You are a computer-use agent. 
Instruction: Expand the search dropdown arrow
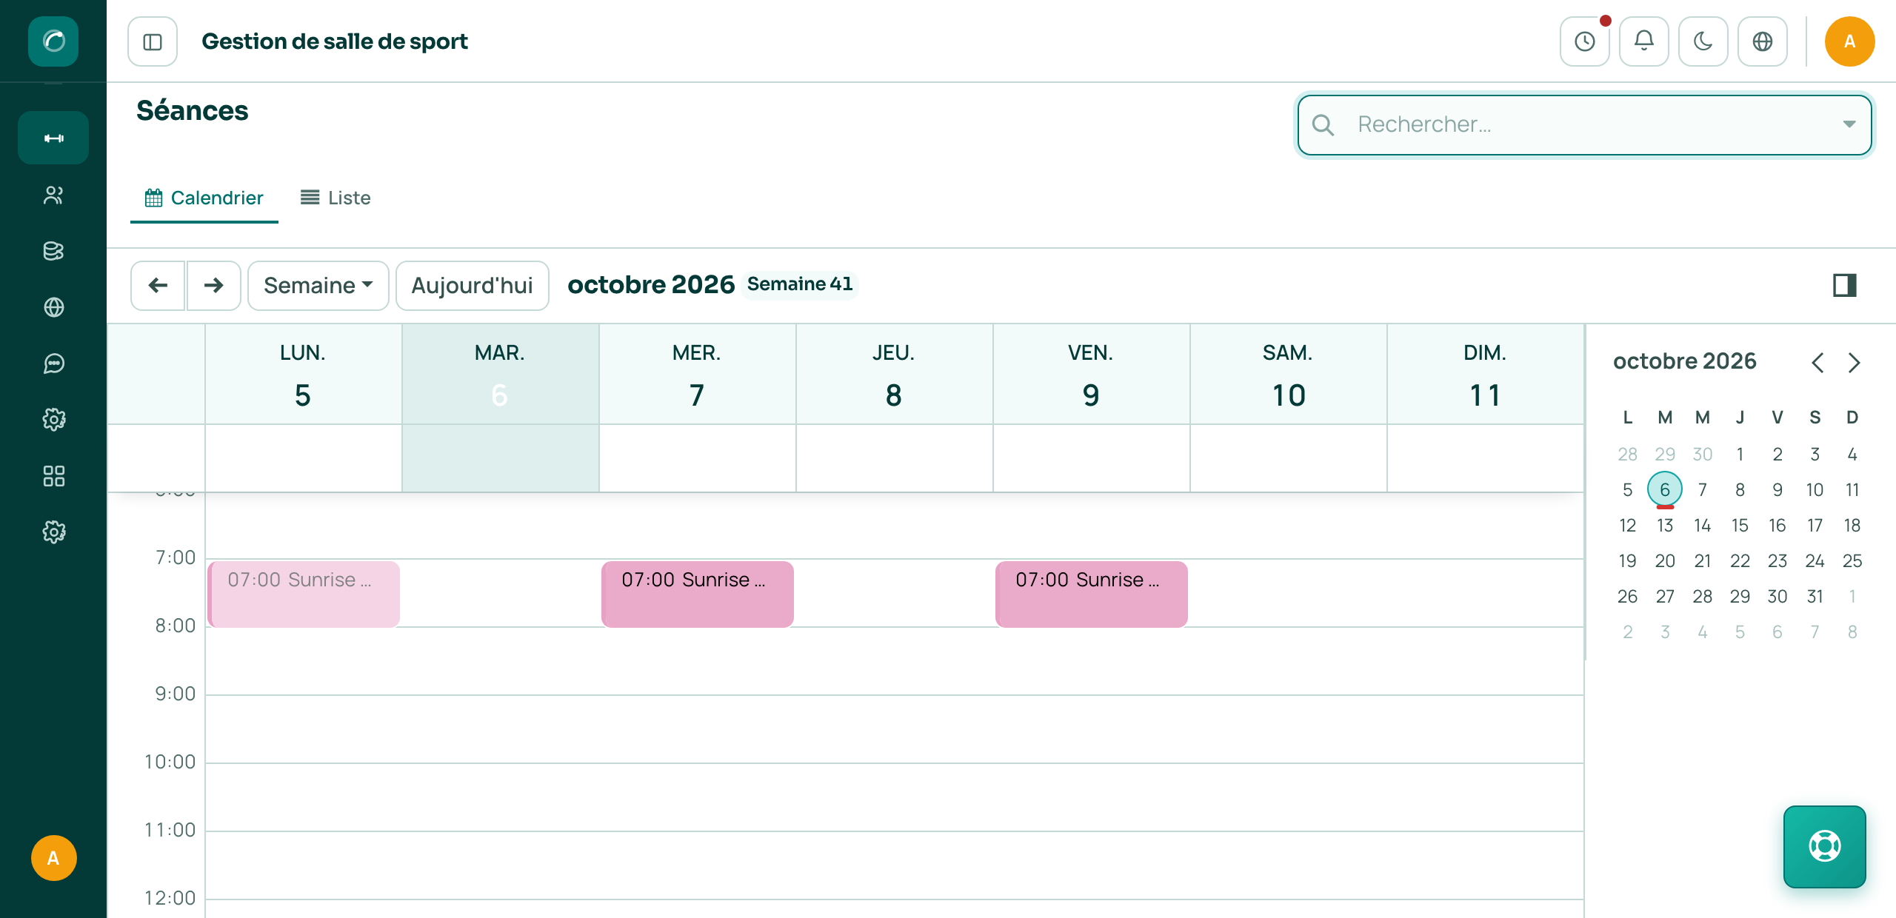1849,124
